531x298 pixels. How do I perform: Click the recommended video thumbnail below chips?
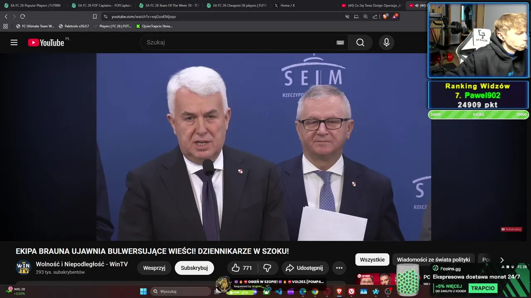[x=375, y=279]
